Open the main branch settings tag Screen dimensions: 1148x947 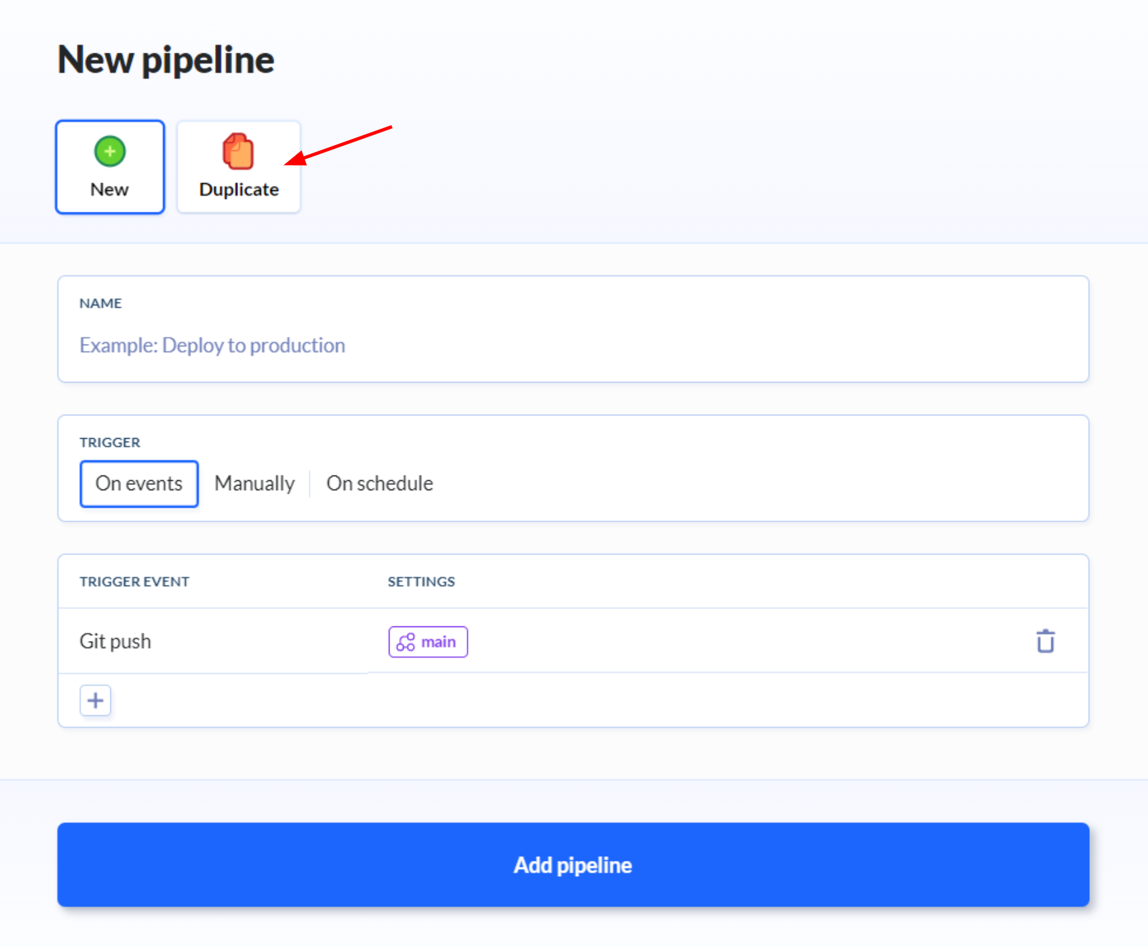click(428, 642)
